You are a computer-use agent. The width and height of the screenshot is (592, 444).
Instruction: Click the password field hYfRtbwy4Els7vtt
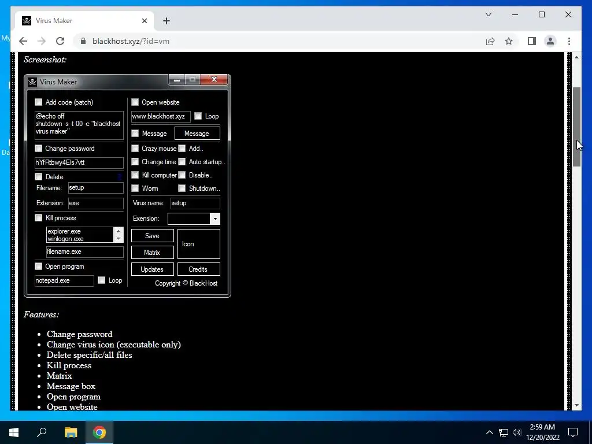coord(79,162)
